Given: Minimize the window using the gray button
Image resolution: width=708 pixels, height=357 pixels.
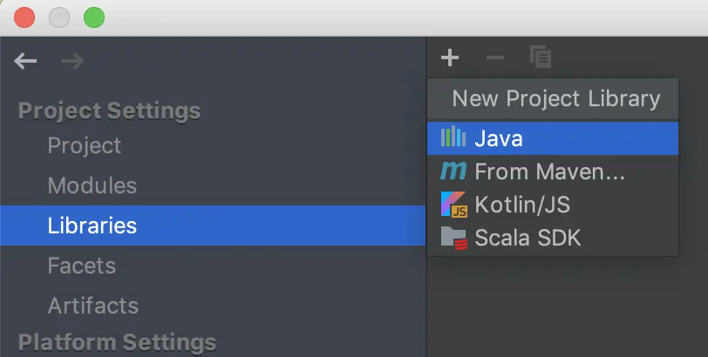Looking at the screenshot, I should click(x=58, y=17).
